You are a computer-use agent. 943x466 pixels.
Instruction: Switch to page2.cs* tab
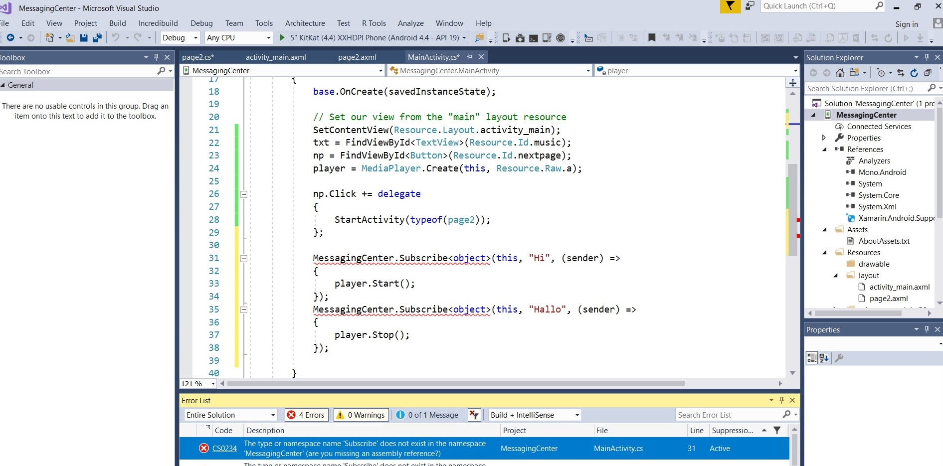pyautogui.click(x=198, y=57)
